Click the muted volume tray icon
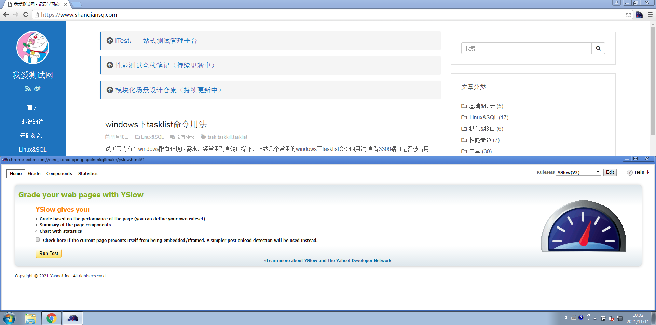 tap(612, 318)
